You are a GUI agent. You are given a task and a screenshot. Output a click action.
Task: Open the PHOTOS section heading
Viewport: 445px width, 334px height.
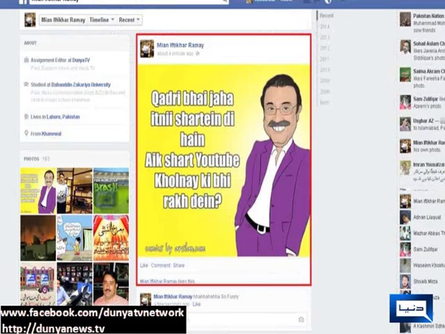(x=32, y=159)
